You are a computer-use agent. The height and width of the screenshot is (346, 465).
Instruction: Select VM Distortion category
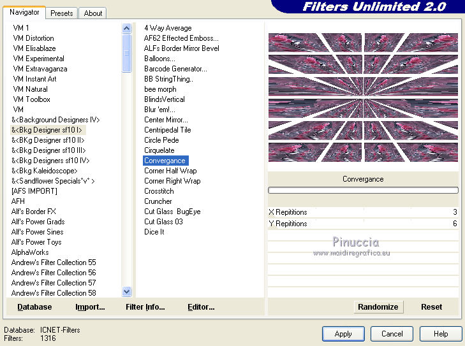tap(34, 38)
